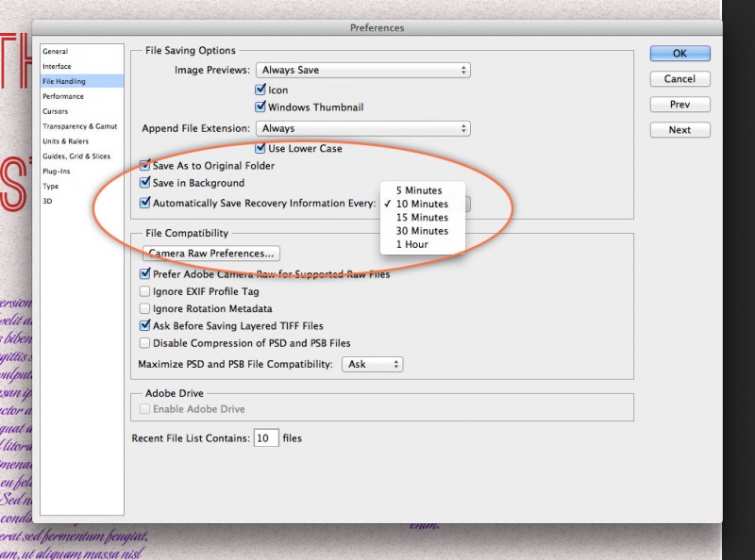Open Maximize PSD and PSB Compatibility dropdown

coord(372,364)
